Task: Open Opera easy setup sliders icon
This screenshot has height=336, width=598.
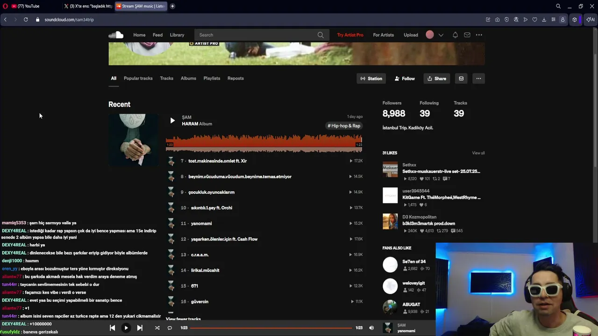Action: [553, 20]
